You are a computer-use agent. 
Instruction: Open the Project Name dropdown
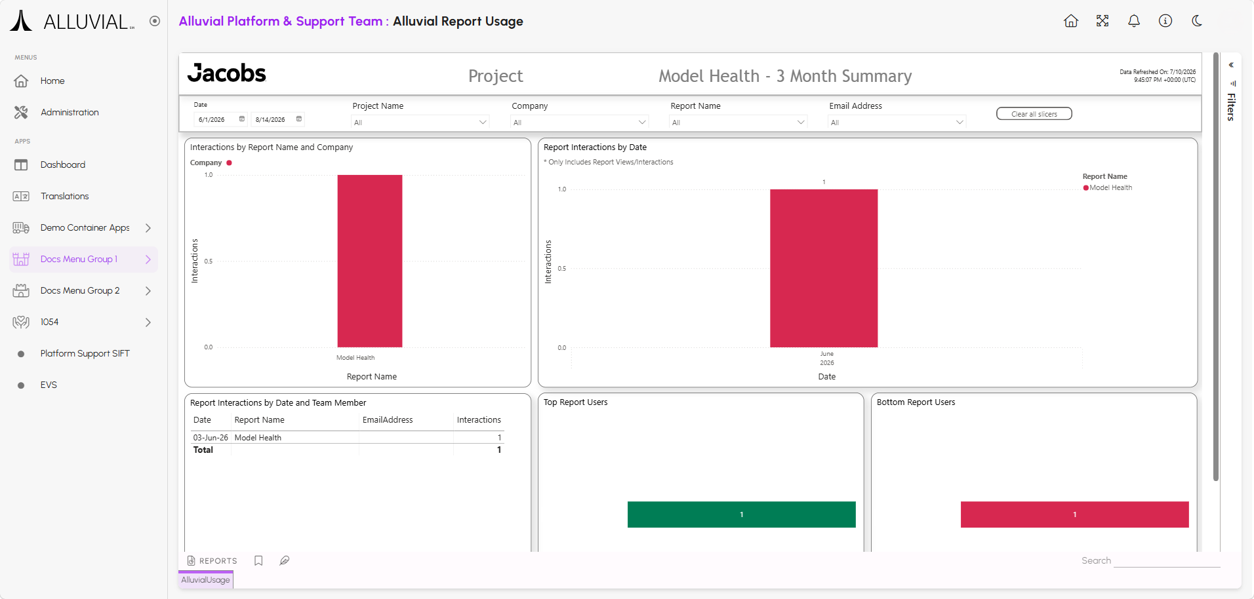pyautogui.click(x=420, y=122)
